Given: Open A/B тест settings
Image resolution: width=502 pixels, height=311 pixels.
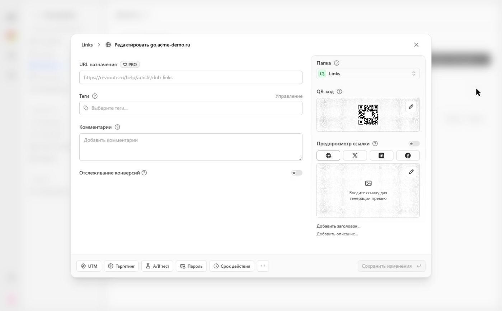Looking at the screenshot, I should point(157,266).
